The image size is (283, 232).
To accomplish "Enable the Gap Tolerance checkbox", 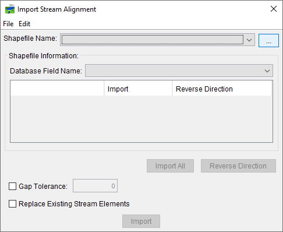I will click(x=12, y=186).
